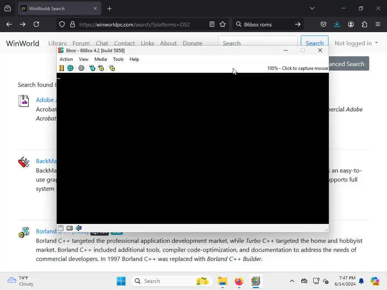The image size is (387, 290).
Task: Open the weather widget showing 74°F
Action: 20,281
